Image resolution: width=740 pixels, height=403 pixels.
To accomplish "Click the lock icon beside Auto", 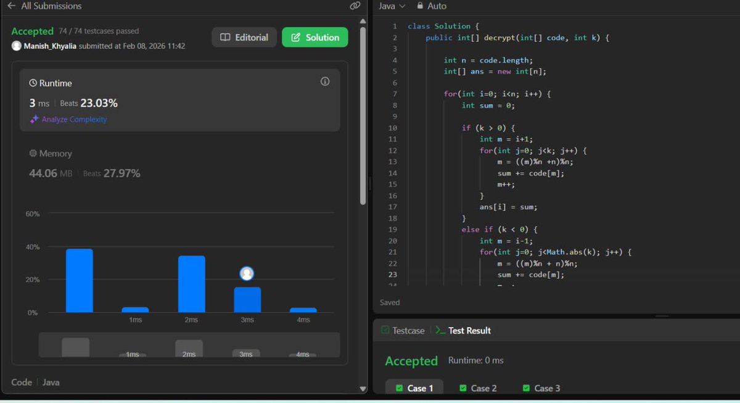I will pyautogui.click(x=421, y=6).
